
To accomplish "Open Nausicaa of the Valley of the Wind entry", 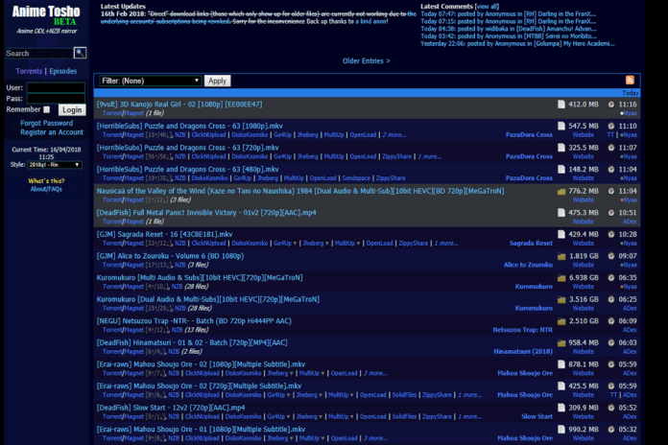I will click(299, 191).
